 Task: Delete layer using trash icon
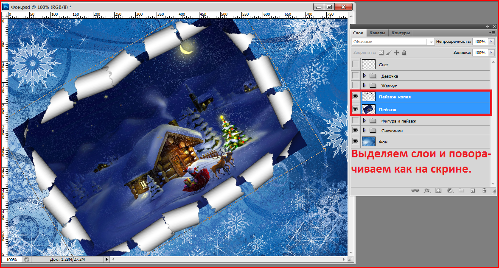(484, 190)
